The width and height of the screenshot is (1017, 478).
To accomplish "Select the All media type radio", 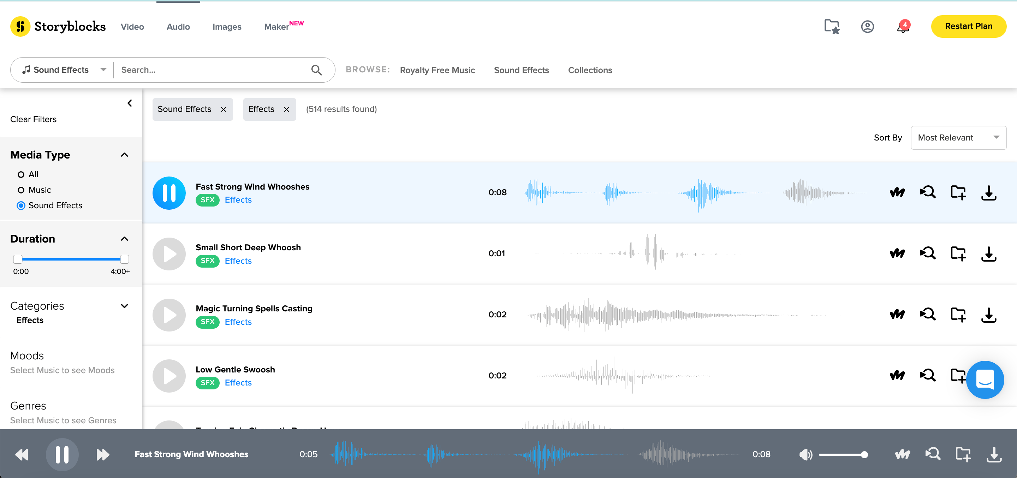I will [21, 174].
